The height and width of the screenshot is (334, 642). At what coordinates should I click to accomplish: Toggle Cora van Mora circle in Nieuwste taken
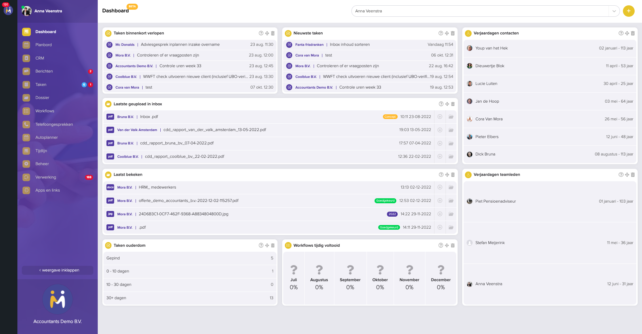289,55
